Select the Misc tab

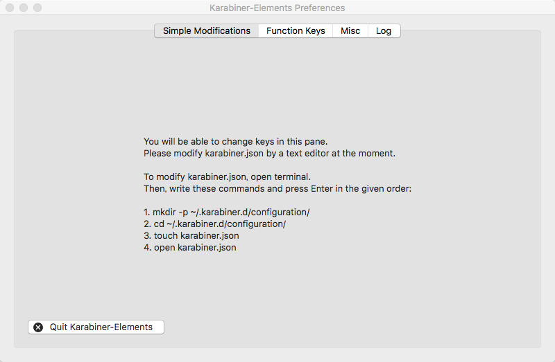click(350, 30)
